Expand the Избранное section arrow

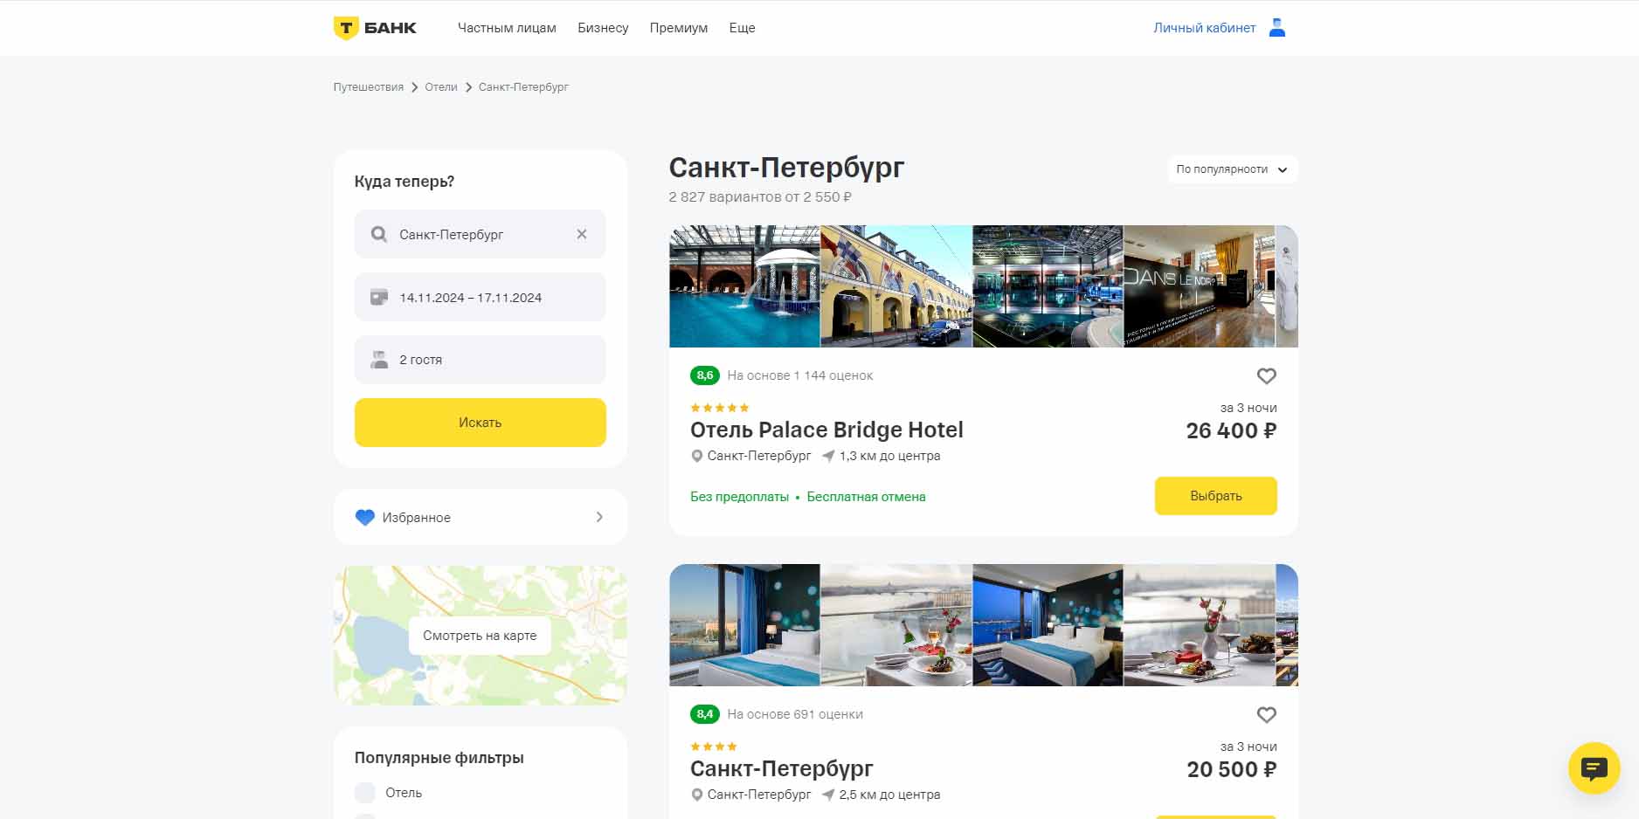[599, 517]
